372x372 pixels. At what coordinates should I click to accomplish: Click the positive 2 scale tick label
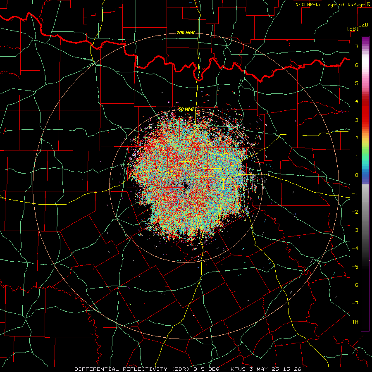(357, 138)
